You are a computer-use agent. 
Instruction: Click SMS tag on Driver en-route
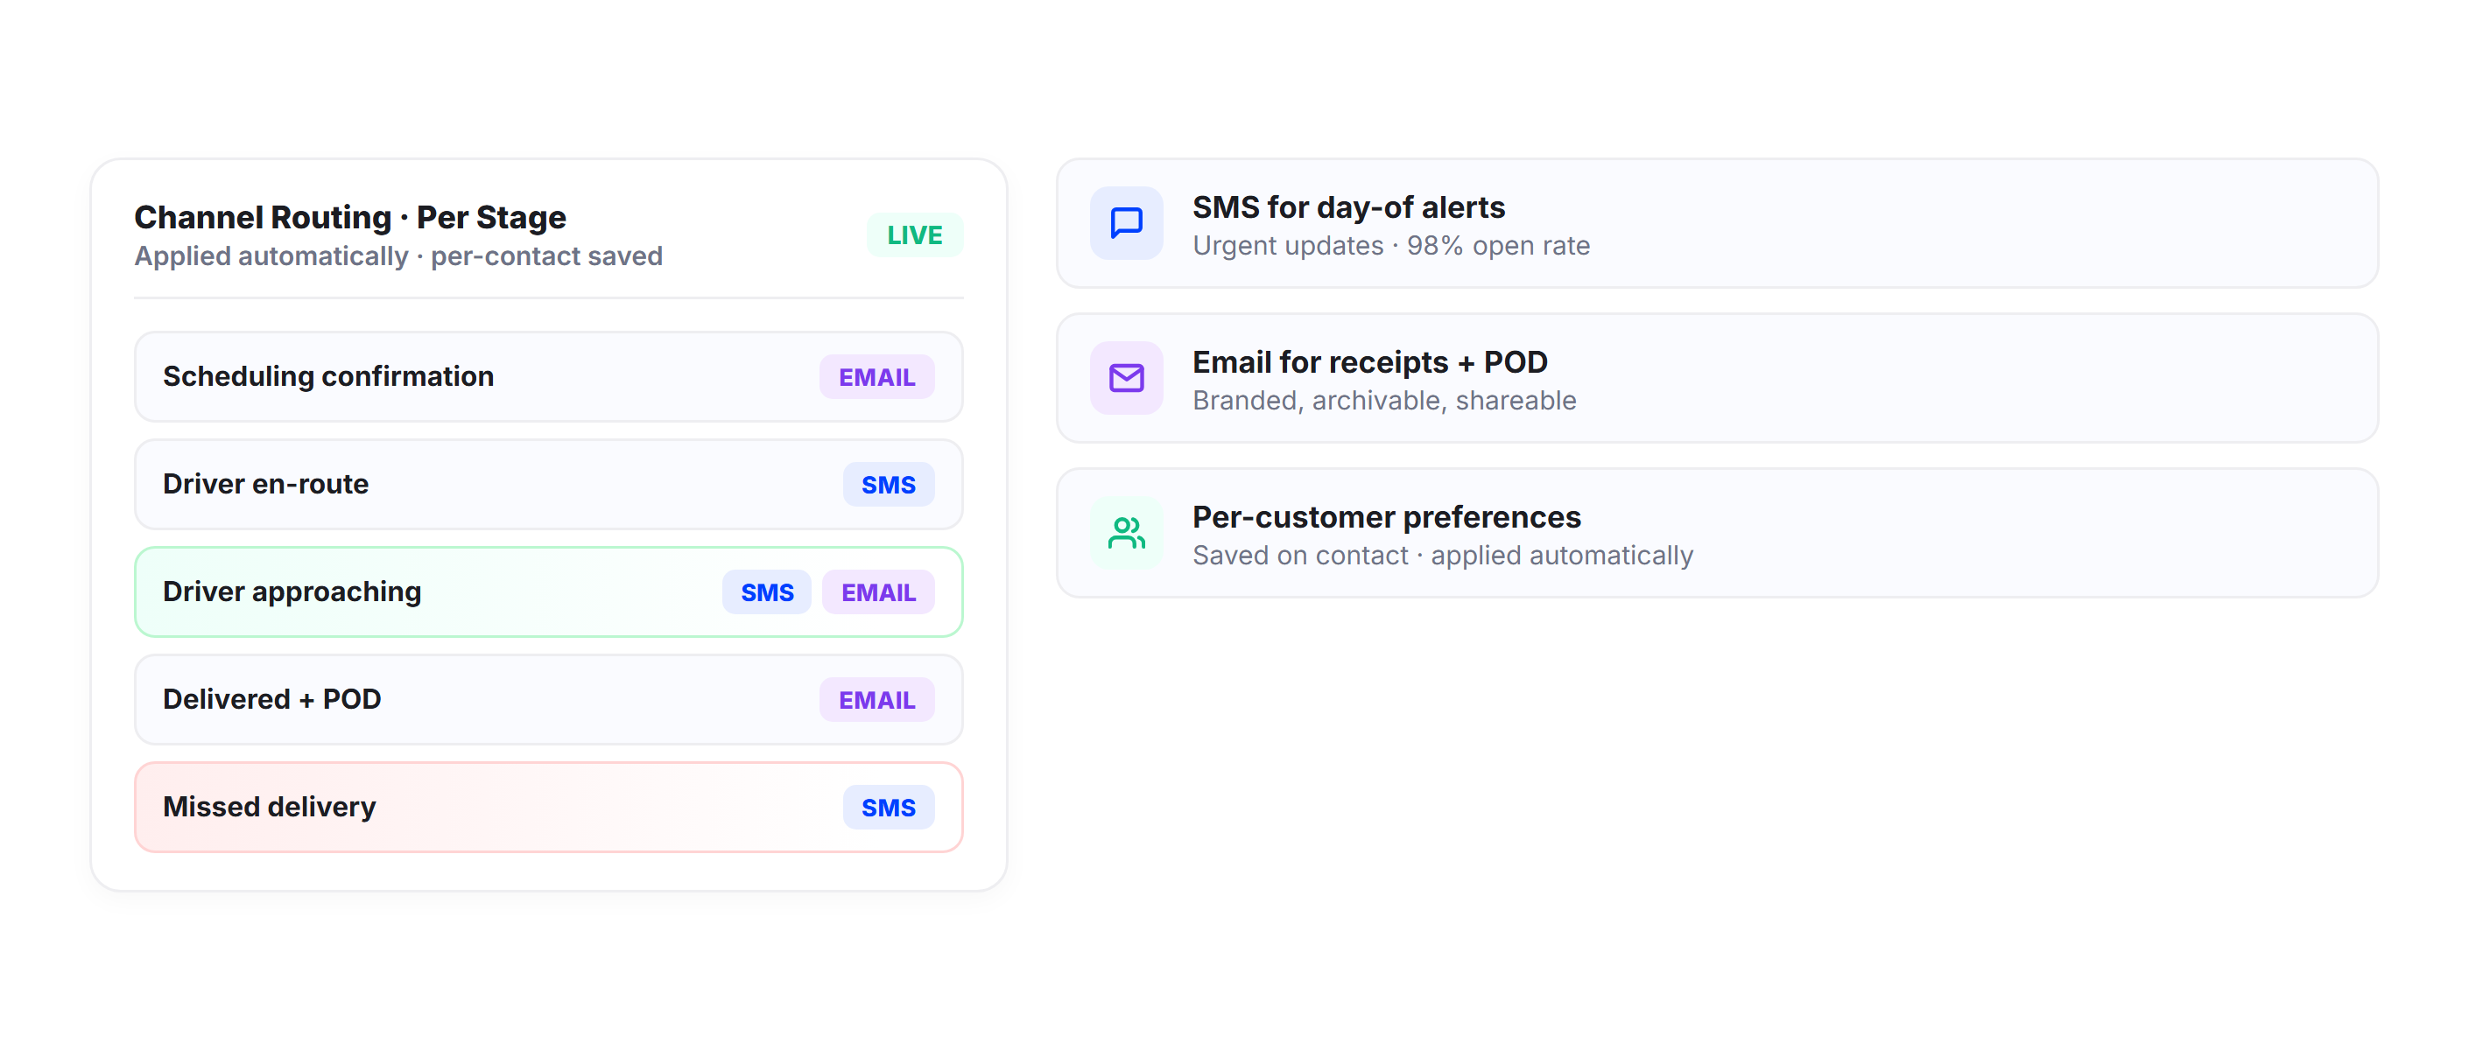(889, 485)
